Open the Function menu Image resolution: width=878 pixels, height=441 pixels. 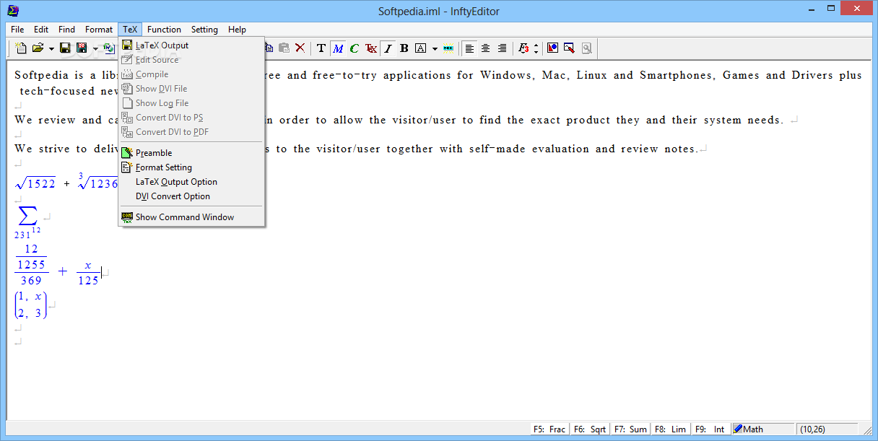coord(164,30)
